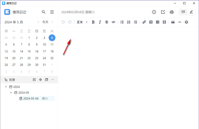Apply blockquote formatting
Screen dimensions: 199x129
click(173, 22)
